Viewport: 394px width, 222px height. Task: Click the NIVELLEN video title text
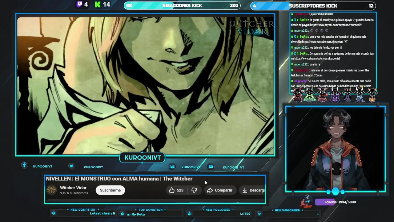[x=119, y=179]
